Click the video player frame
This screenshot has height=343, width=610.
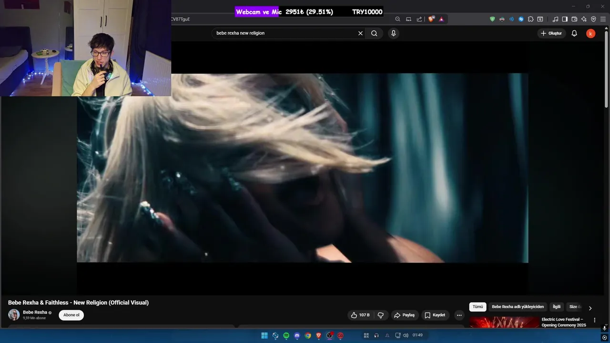pyautogui.click(x=302, y=168)
